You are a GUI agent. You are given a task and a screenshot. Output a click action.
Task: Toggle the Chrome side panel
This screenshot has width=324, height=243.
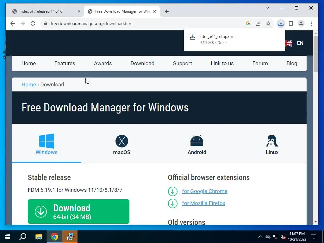(291, 23)
